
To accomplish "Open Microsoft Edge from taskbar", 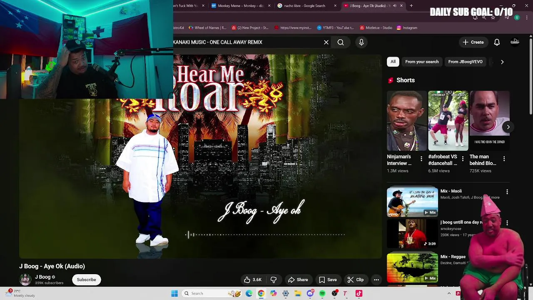I will (x=249, y=293).
